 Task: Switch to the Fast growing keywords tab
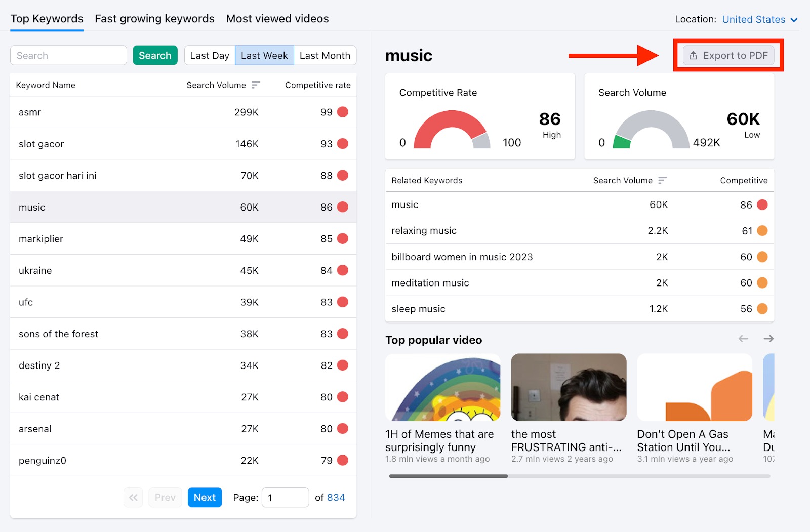154,18
